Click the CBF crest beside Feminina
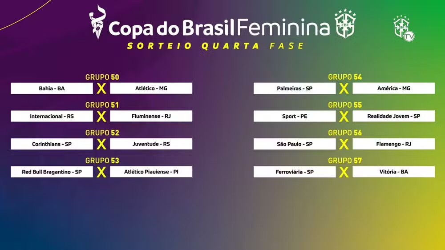Viewport: 445px width, 250px height. pyautogui.click(x=345, y=24)
